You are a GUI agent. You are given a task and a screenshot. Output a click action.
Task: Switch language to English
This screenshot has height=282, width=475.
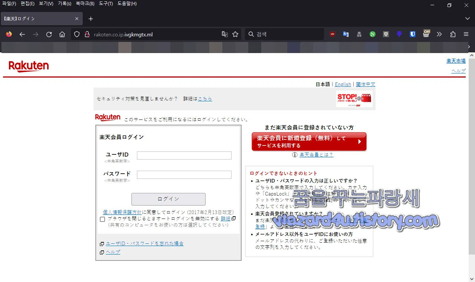coord(343,84)
